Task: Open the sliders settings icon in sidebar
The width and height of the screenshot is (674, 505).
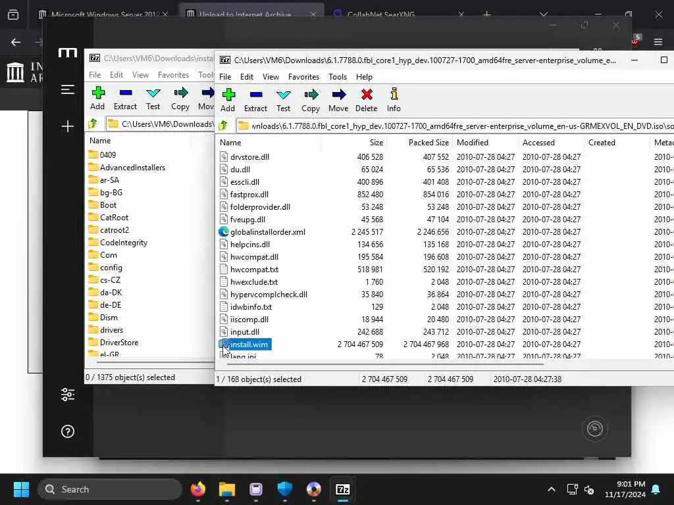Action: [68, 395]
